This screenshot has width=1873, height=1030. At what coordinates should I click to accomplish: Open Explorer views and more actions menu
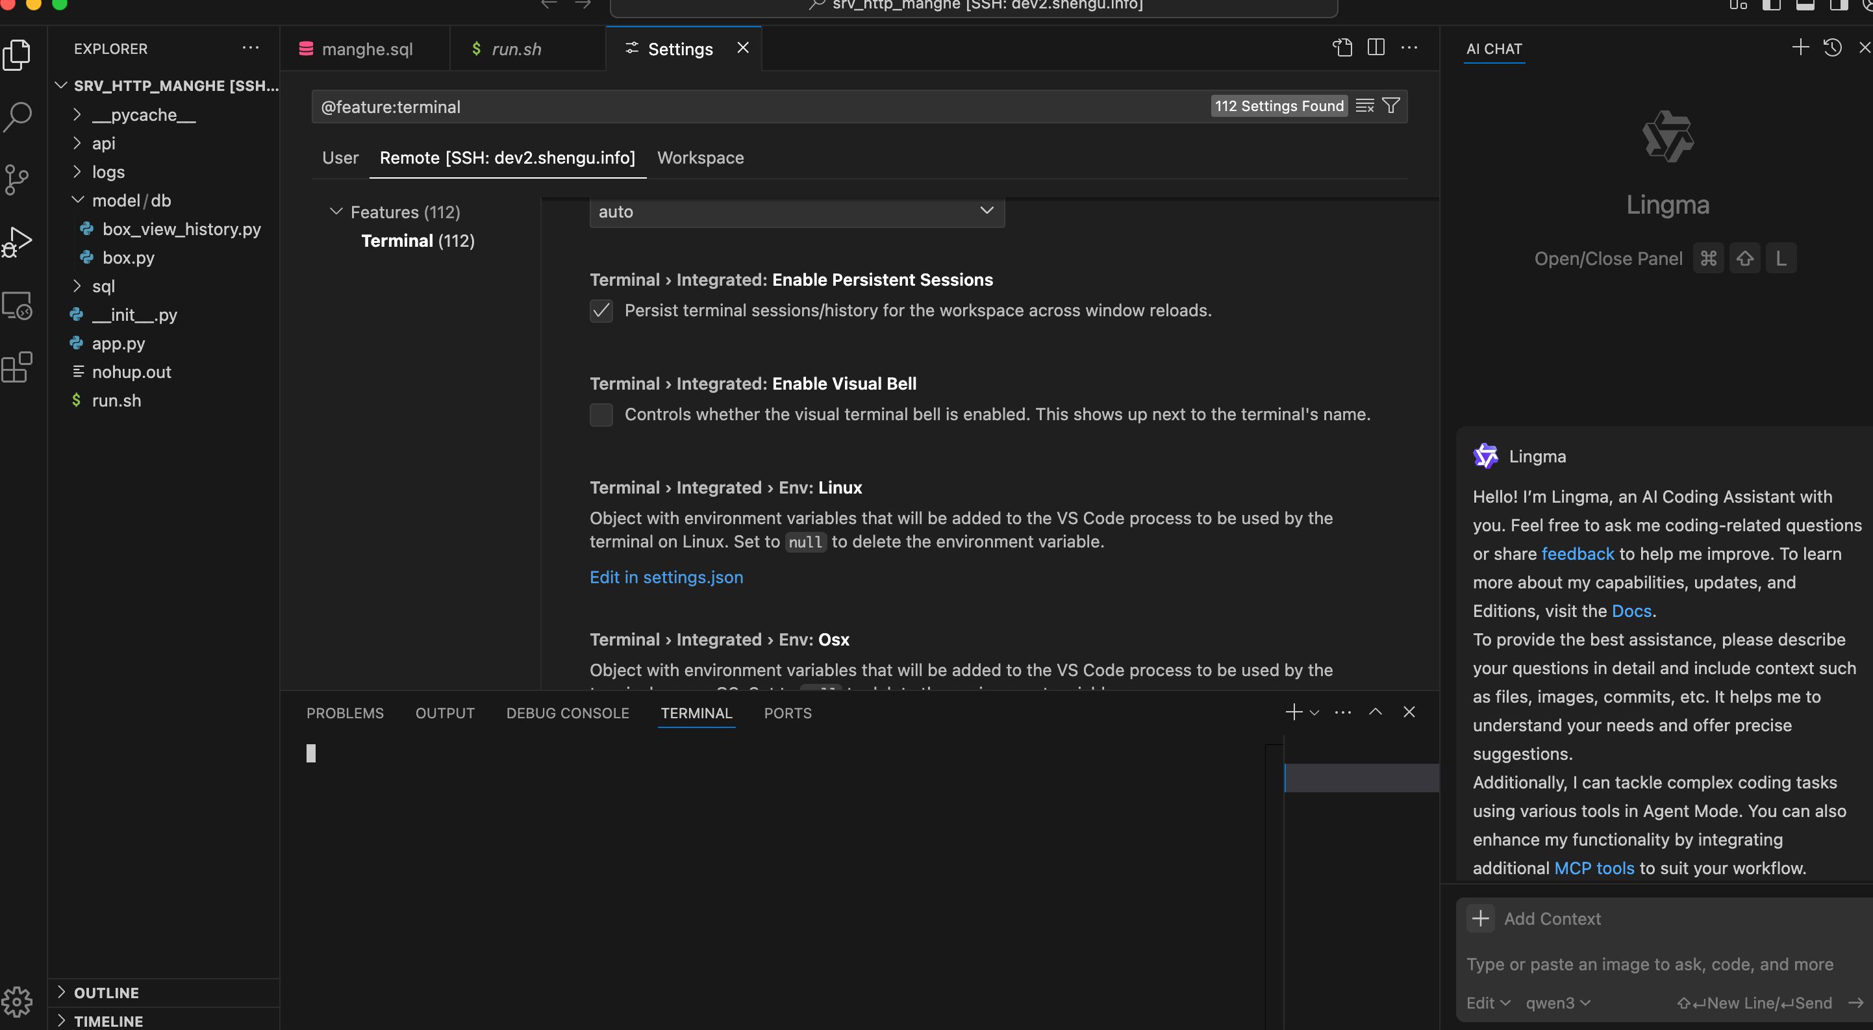click(x=251, y=48)
